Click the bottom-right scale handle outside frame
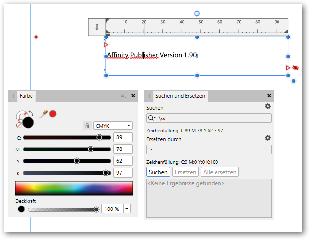 293,81
